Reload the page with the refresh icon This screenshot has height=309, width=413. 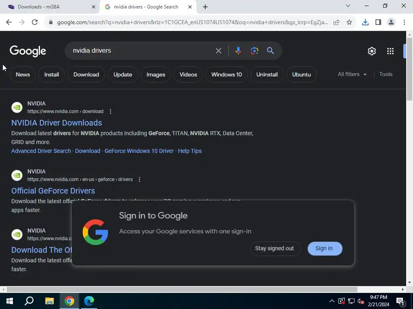pyautogui.click(x=35, y=23)
